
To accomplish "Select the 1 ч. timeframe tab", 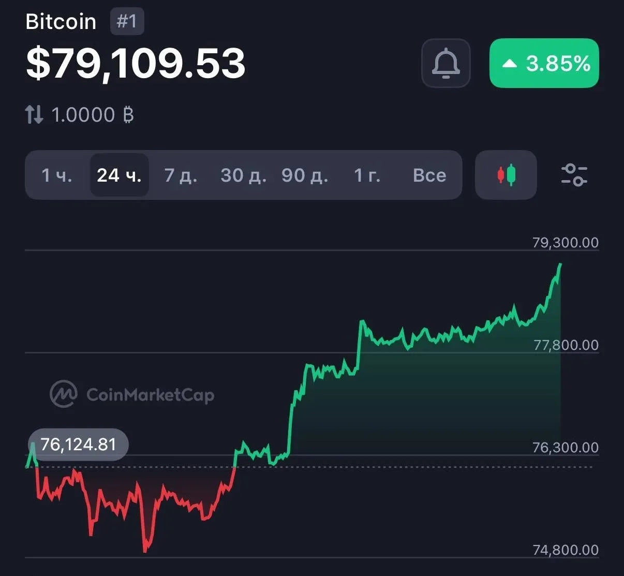I will point(57,175).
